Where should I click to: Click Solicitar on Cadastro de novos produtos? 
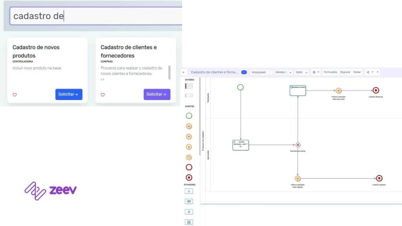click(x=69, y=94)
